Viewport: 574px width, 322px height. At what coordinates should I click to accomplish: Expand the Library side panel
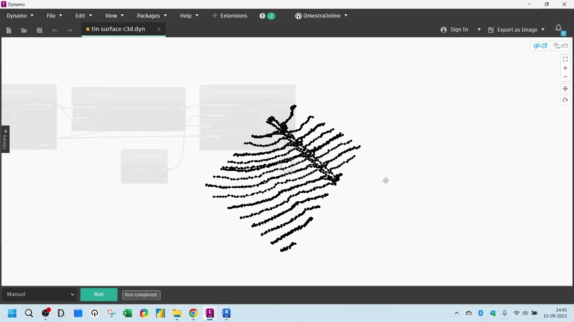click(x=5, y=140)
